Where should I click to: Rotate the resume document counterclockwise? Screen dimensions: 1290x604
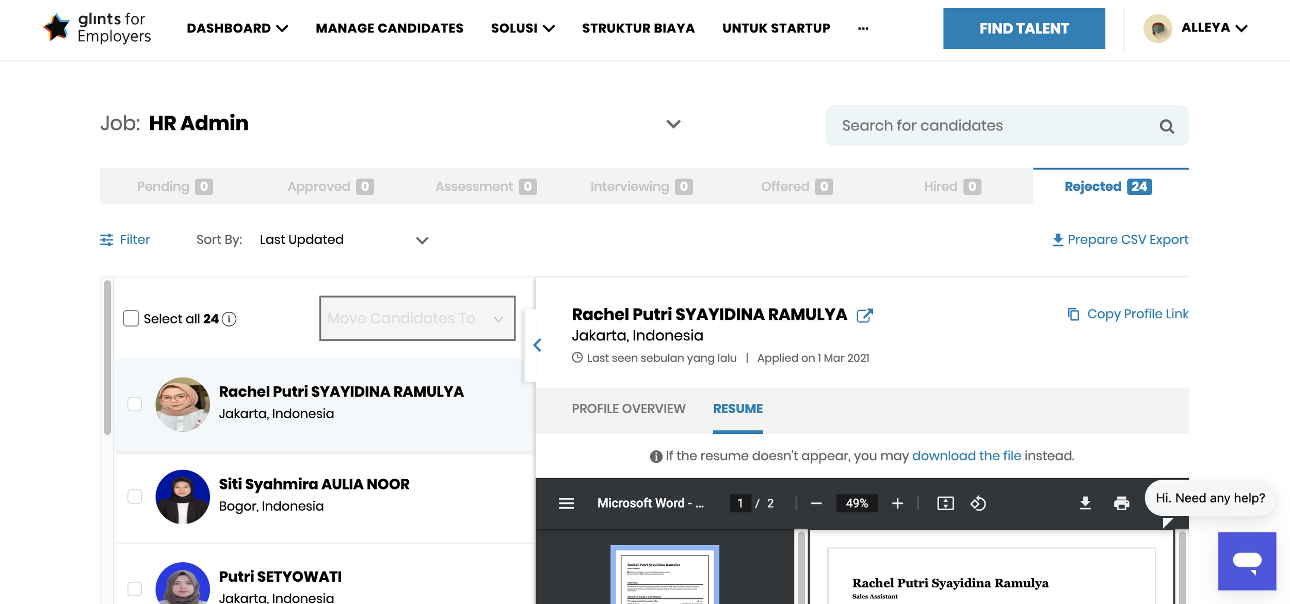coord(978,503)
